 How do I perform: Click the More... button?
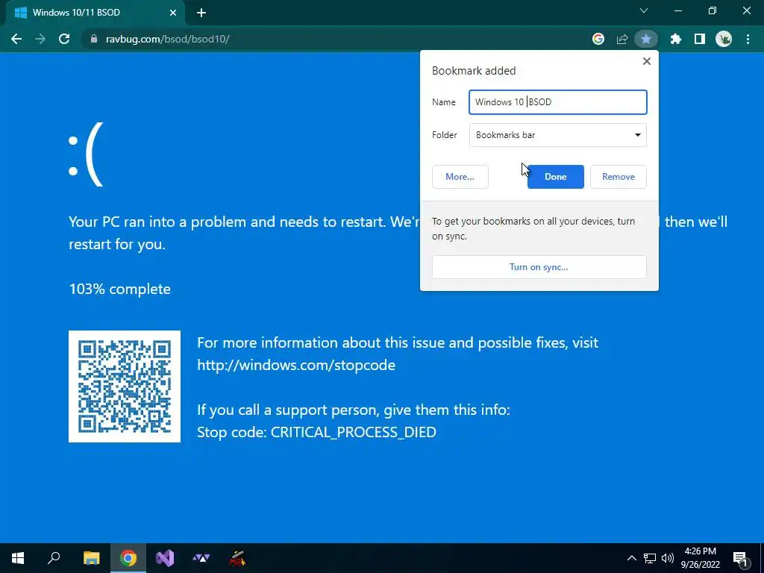coord(460,177)
